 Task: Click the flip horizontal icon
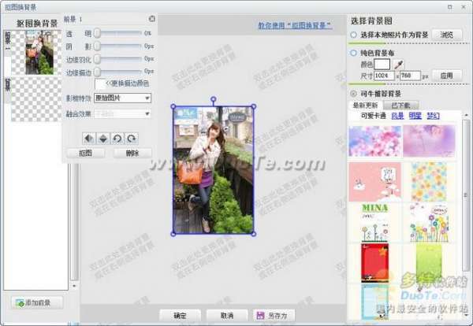(89, 138)
